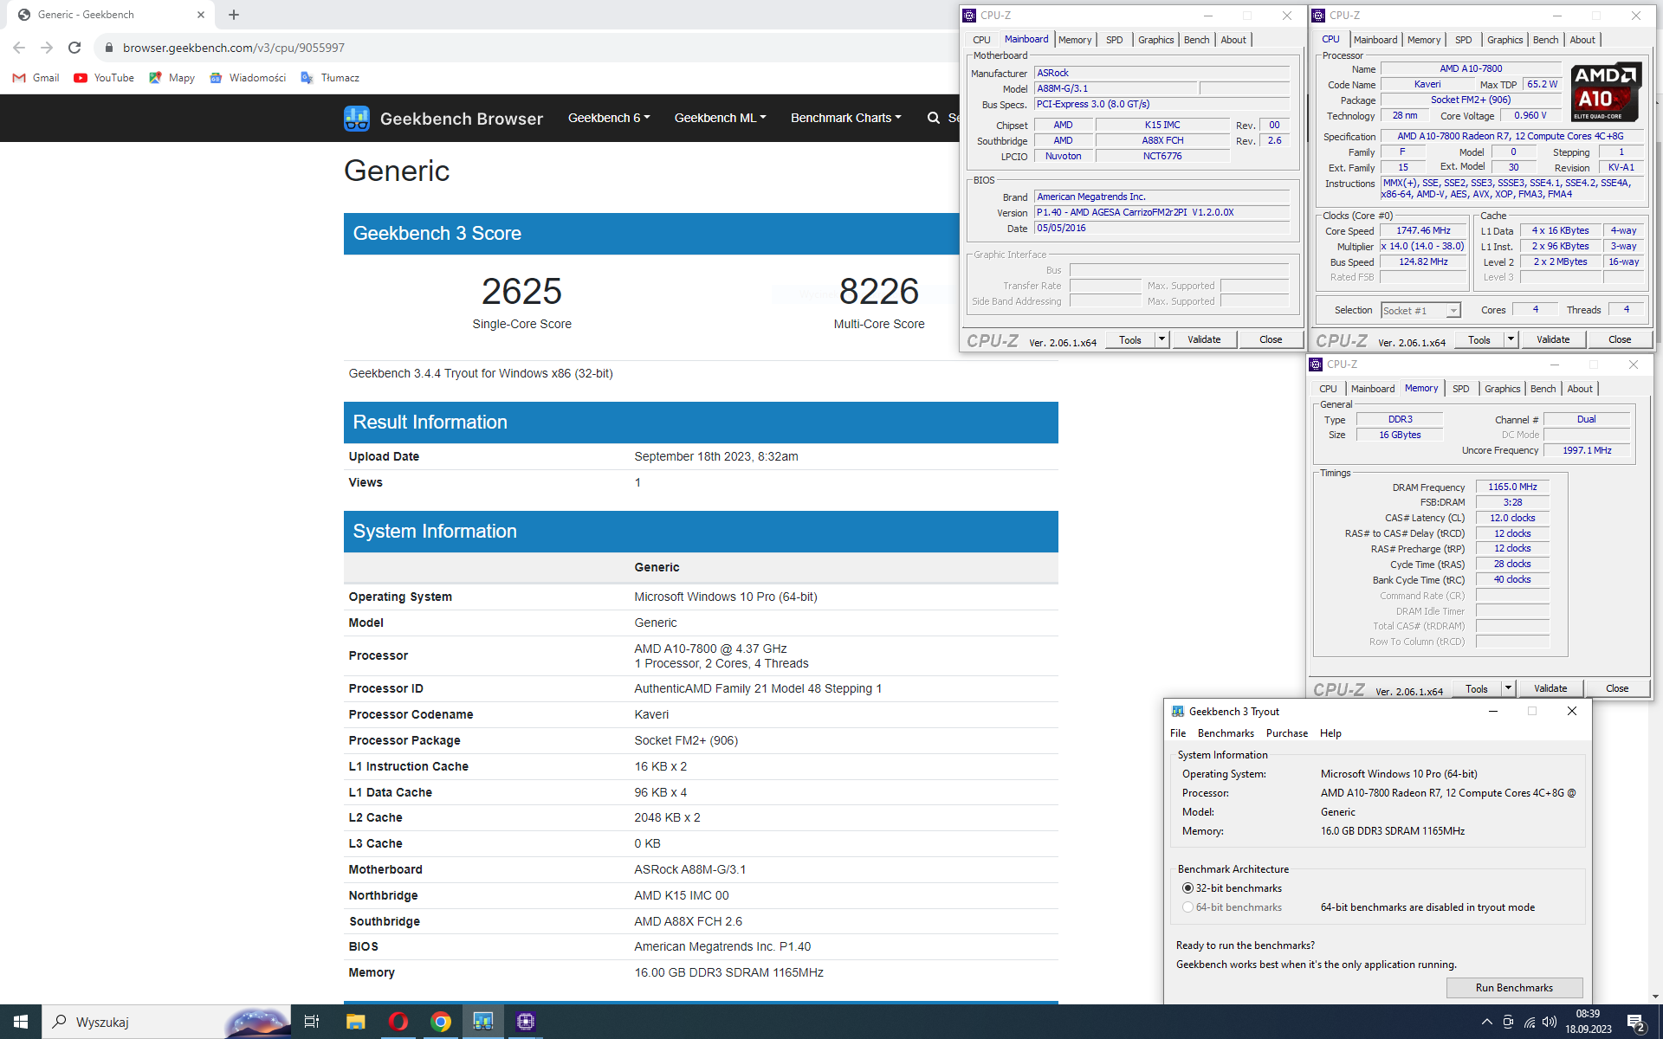Open the Purchase menu in Geekbench 3 Tryout
The image size is (1663, 1039).
(x=1287, y=733)
